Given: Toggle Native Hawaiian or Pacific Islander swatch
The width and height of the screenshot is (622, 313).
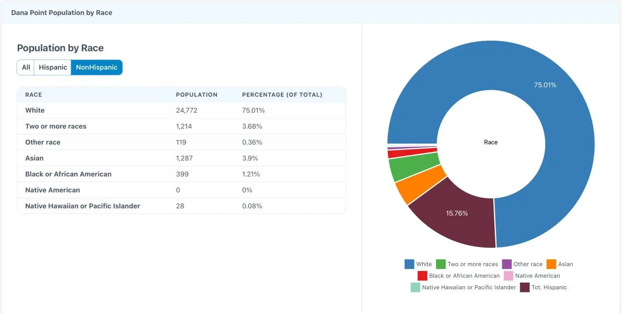Looking at the screenshot, I should click(x=415, y=287).
